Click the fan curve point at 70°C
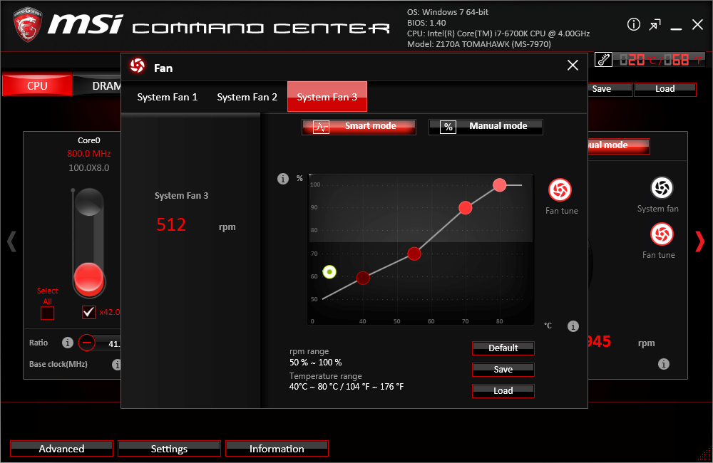 point(465,208)
